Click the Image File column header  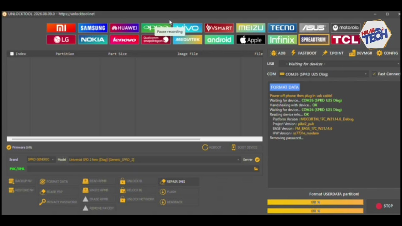pos(187,54)
